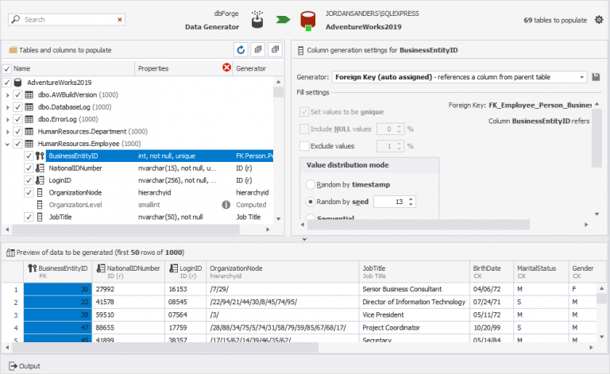Viewport: 610px width, 374px height.
Task: Clear search with the red X
Action: [x=120, y=19]
